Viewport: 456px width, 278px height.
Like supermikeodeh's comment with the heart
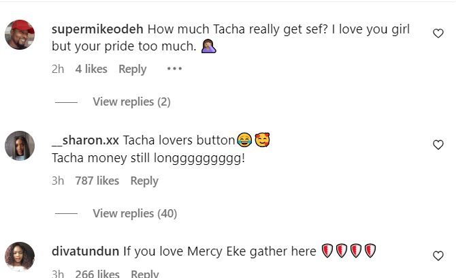click(438, 33)
